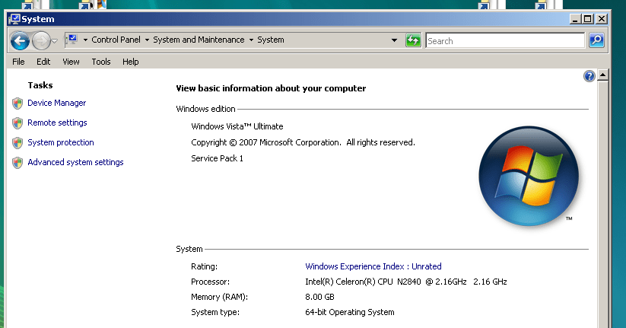
Task: Click the shield icon beside Remote settings
Action: click(17, 123)
